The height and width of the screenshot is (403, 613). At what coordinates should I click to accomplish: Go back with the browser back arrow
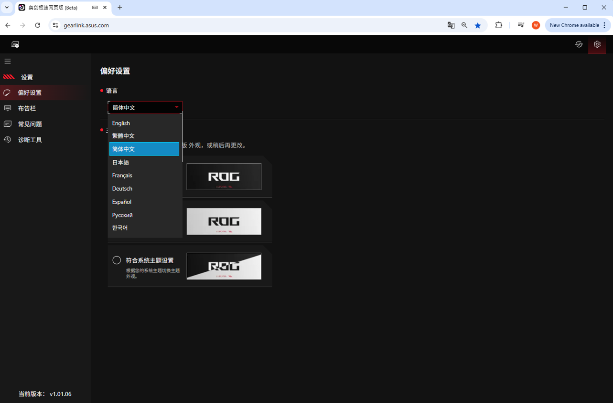pyautogui.click(x=8, y=25)
